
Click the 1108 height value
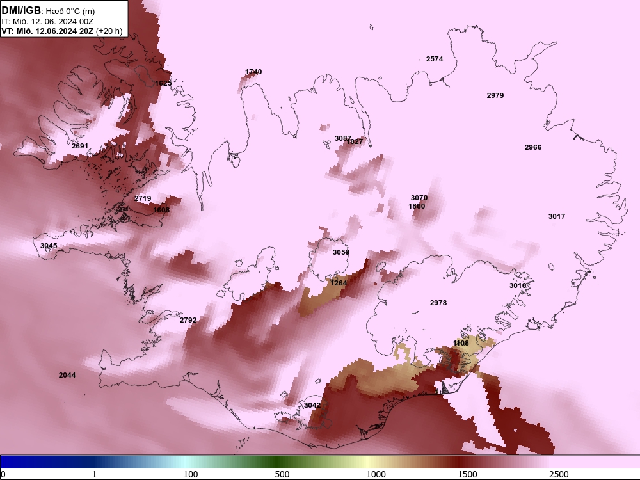[461, 343]
